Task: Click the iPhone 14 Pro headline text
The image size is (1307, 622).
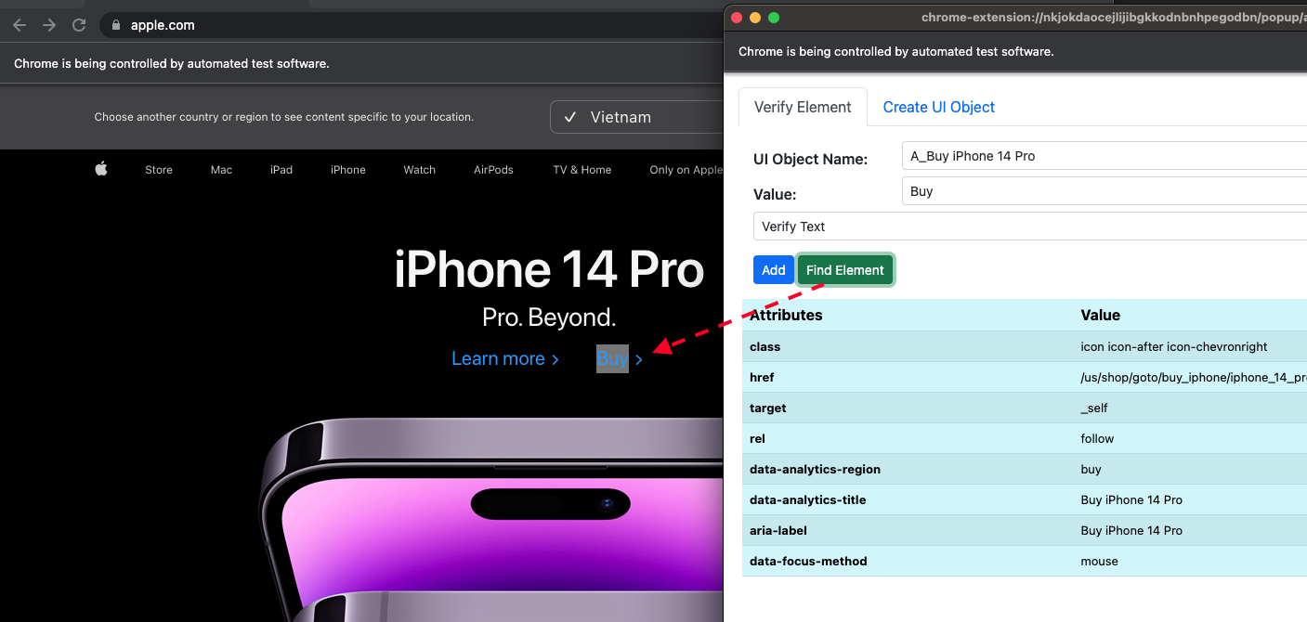Action: (549, 270)
